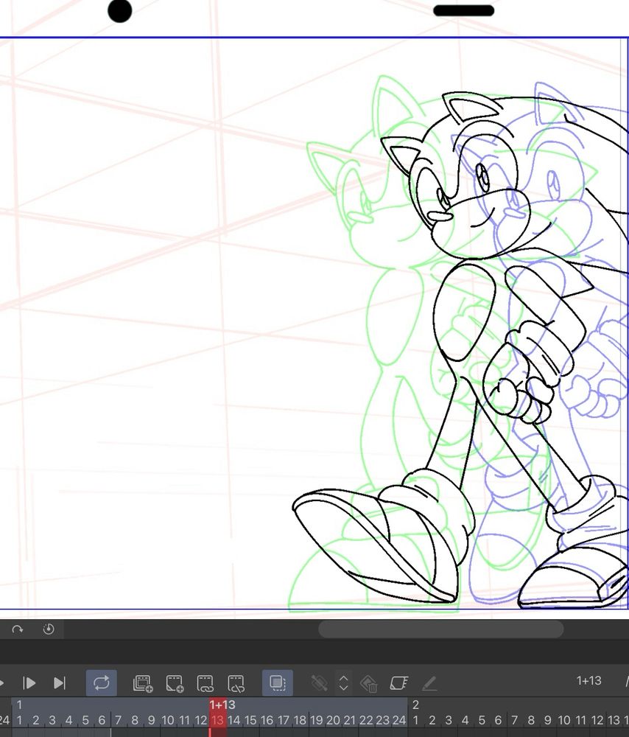Select frame 14 next to the playhead
Viewport: 629px width, 737px height.
[x=234, y=720]
